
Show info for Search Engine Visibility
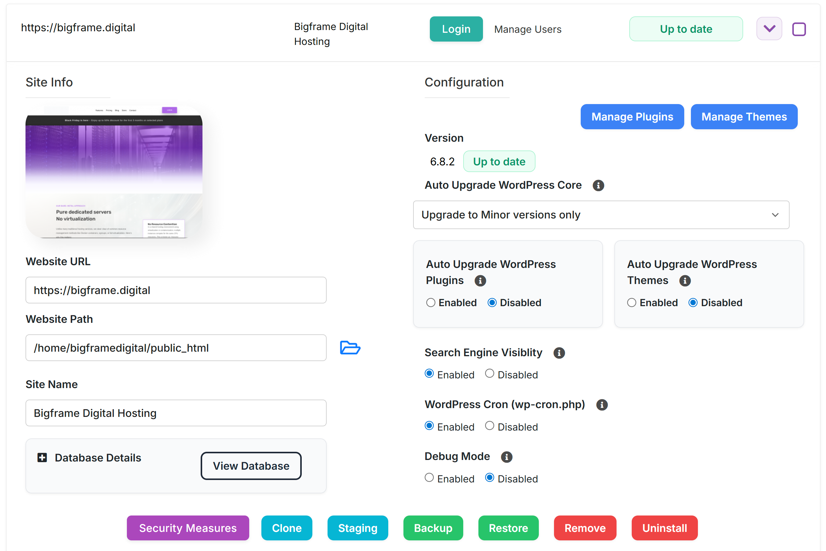(x=559, y=353)
